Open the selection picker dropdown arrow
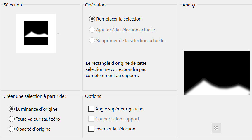 point(58,34)
